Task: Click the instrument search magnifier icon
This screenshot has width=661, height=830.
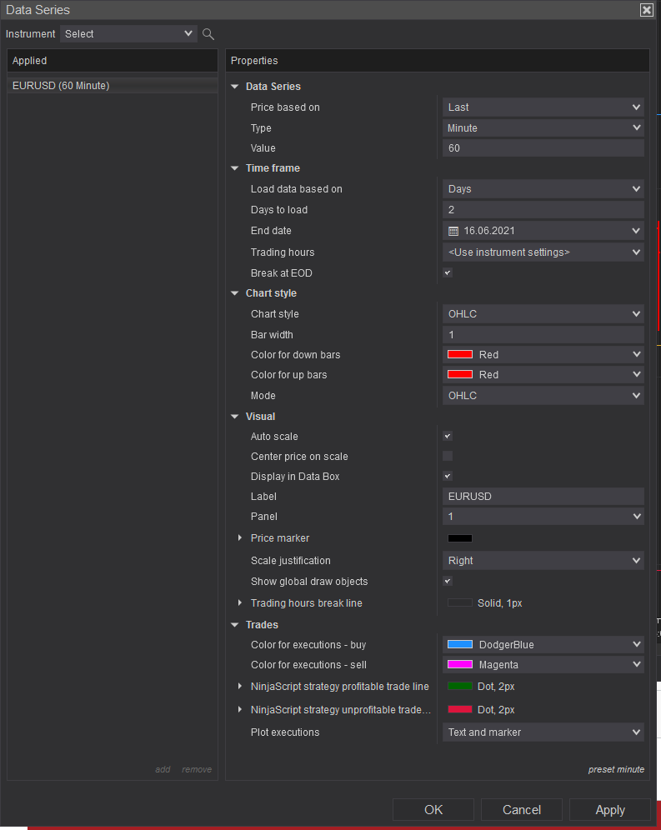Action: pyautogui.click(x=208, y=34)
